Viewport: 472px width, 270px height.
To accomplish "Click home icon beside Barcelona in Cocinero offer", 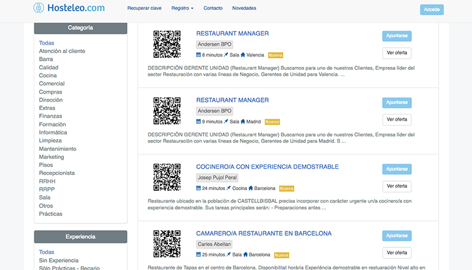I will tap(251, 188).
